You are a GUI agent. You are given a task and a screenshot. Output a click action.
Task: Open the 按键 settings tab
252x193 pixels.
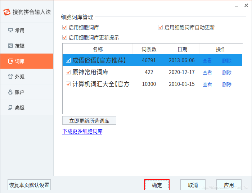[27, 46]
